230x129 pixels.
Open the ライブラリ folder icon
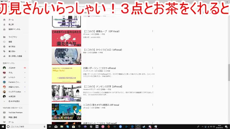tap(4, 37)
